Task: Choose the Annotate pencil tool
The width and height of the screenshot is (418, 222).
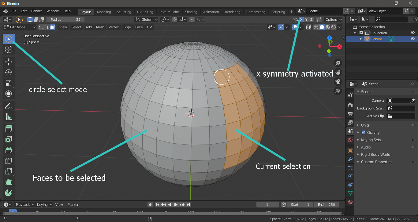Action: tap(9, 106)
